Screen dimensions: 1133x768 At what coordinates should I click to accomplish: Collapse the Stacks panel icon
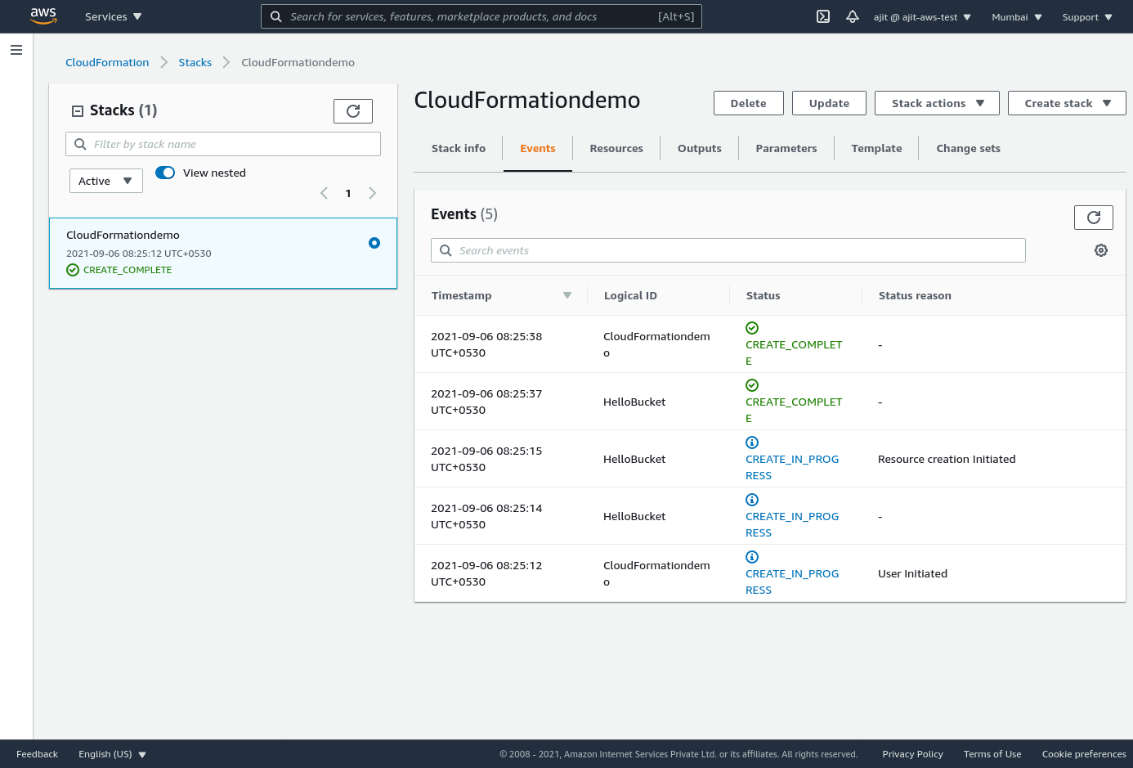pyautogui.click(x=78, y=111)
